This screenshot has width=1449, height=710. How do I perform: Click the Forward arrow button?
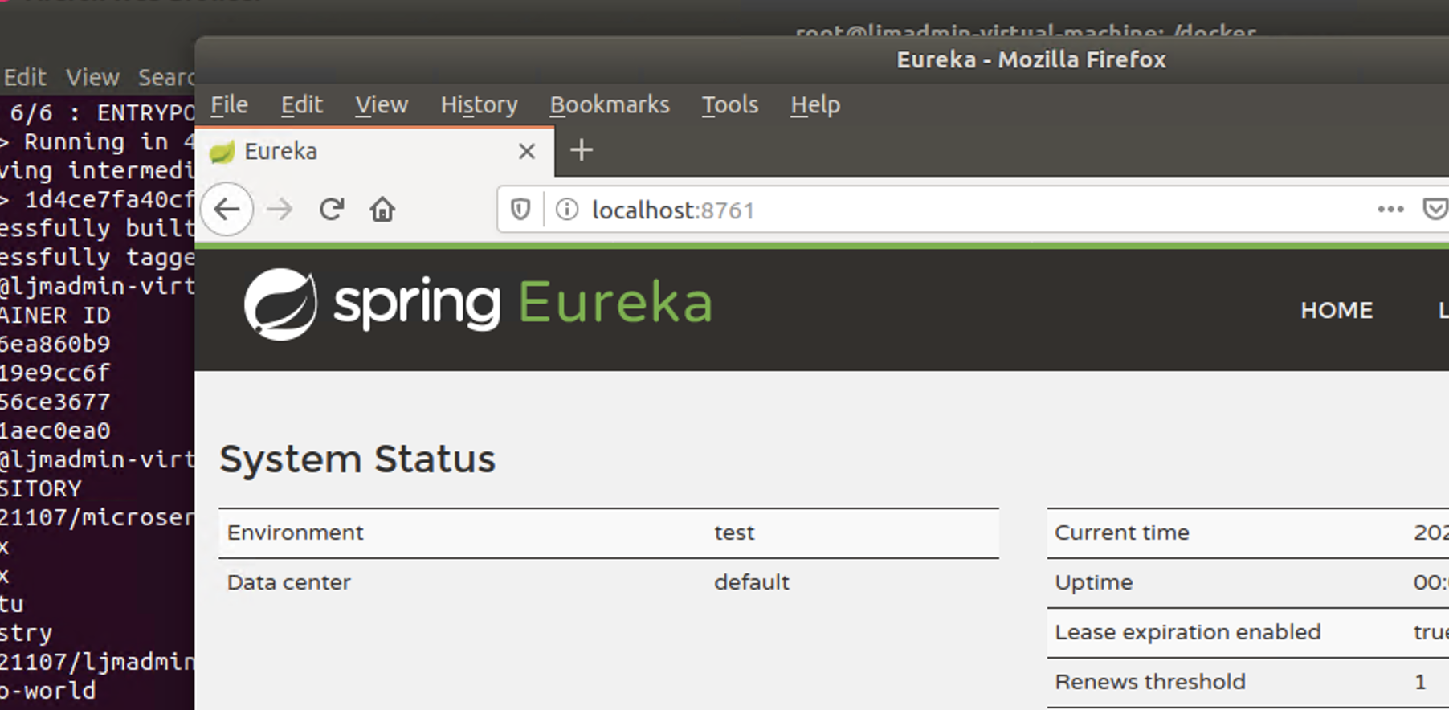click(x=280, y=210)
